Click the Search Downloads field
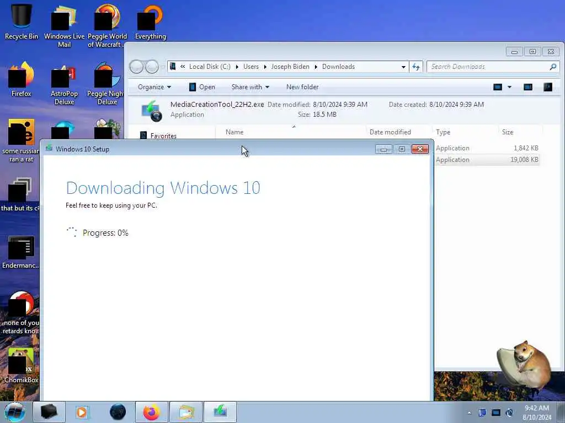Screen dimensions: 565x423 [x=493, y=67]
